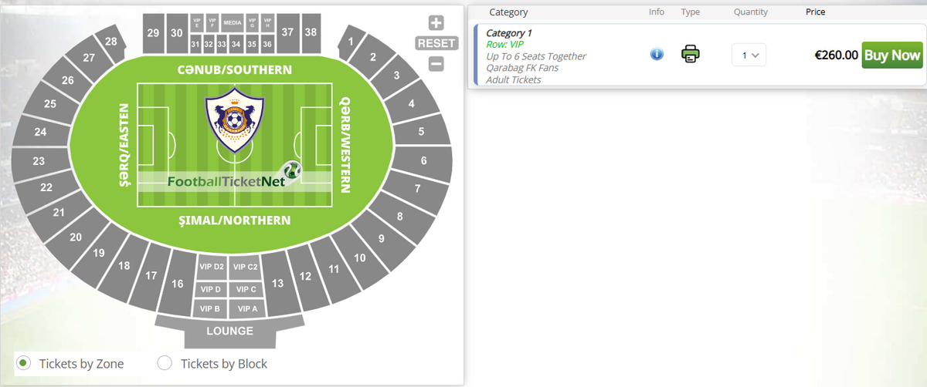Zoom in the stadium map with plus icon
The width and height of the screenshot is (927, 387).
point(436,23)
